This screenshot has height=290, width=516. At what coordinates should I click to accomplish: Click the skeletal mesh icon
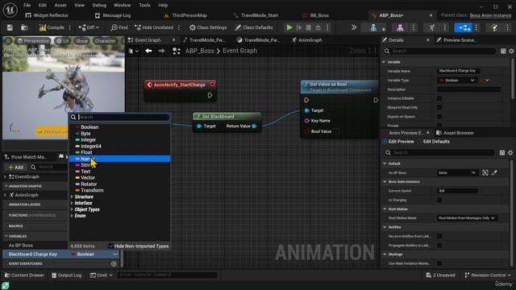pyautogui.click(x=400, y=27)
